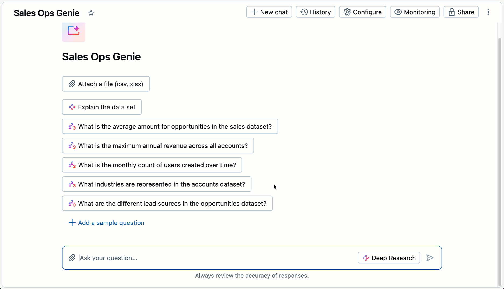Viewport: 504px width, 289px height.
Task: Click the Monitoring eye icon
Action: [398, 12]
